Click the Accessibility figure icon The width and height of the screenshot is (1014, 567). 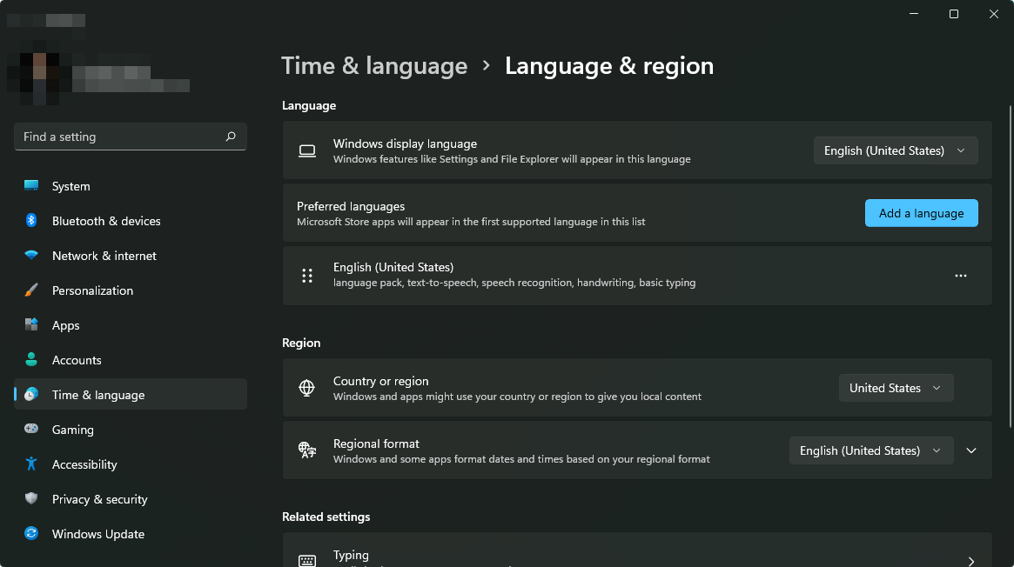pyautogui.click(x=31, y=463)
